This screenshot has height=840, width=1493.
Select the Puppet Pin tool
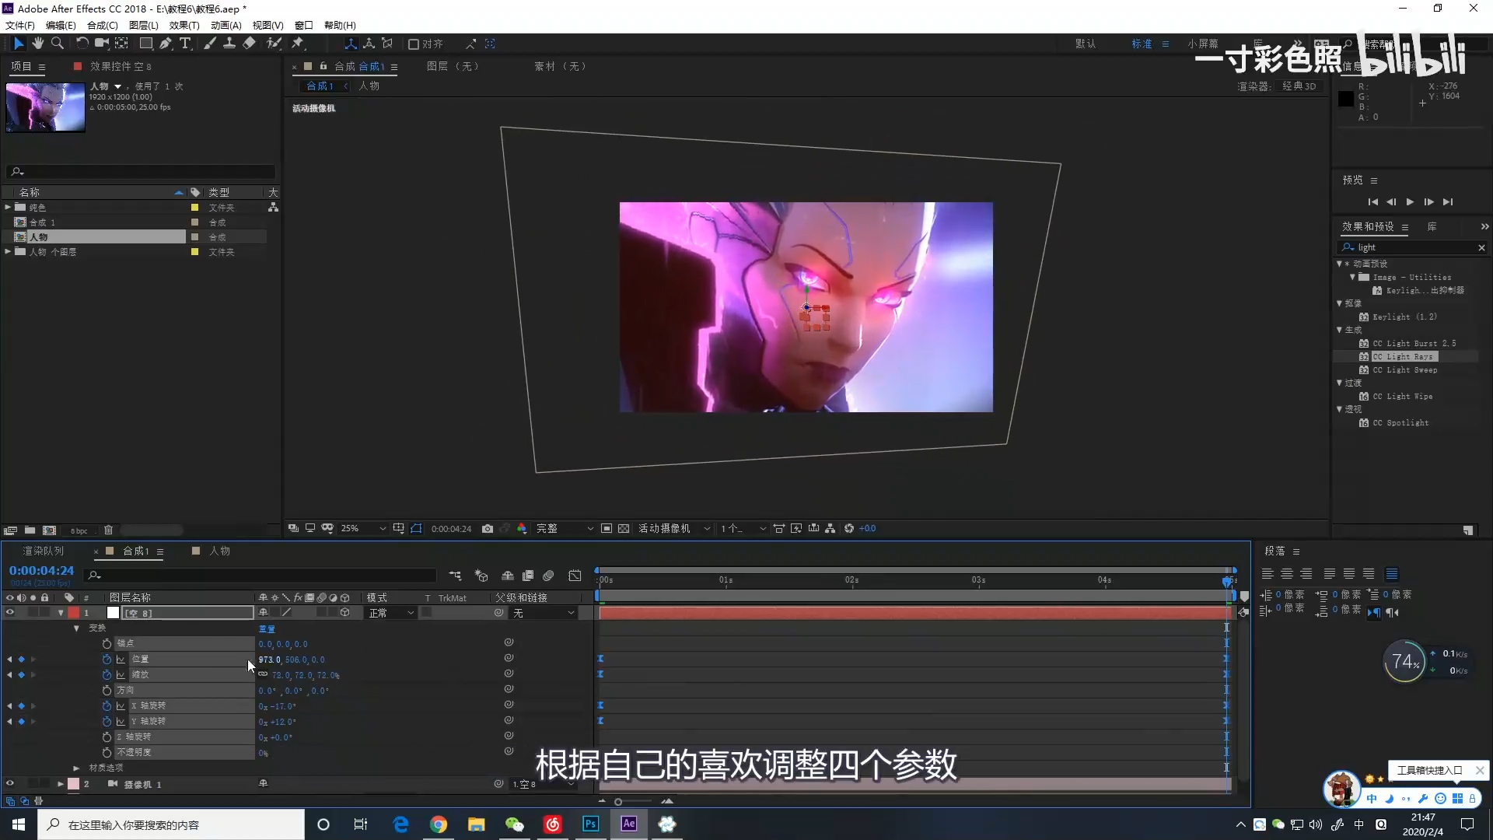pyautogui.click(x=297, y=44)
